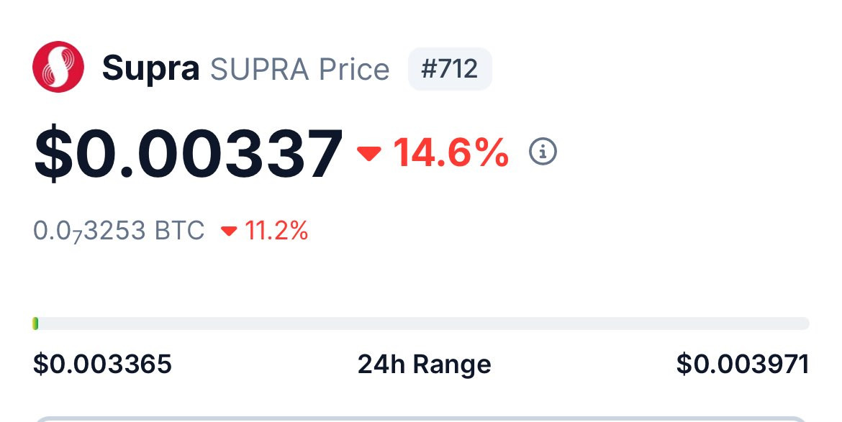The image size is (842, 422).
Task: Select the 14.6% price change value
Action: (x=451, y=153)
